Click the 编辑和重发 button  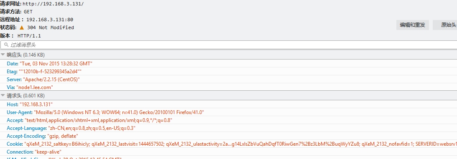[x=412, y=25]
